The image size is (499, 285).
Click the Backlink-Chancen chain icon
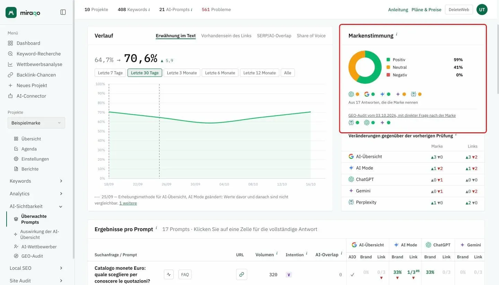point(10,75)
